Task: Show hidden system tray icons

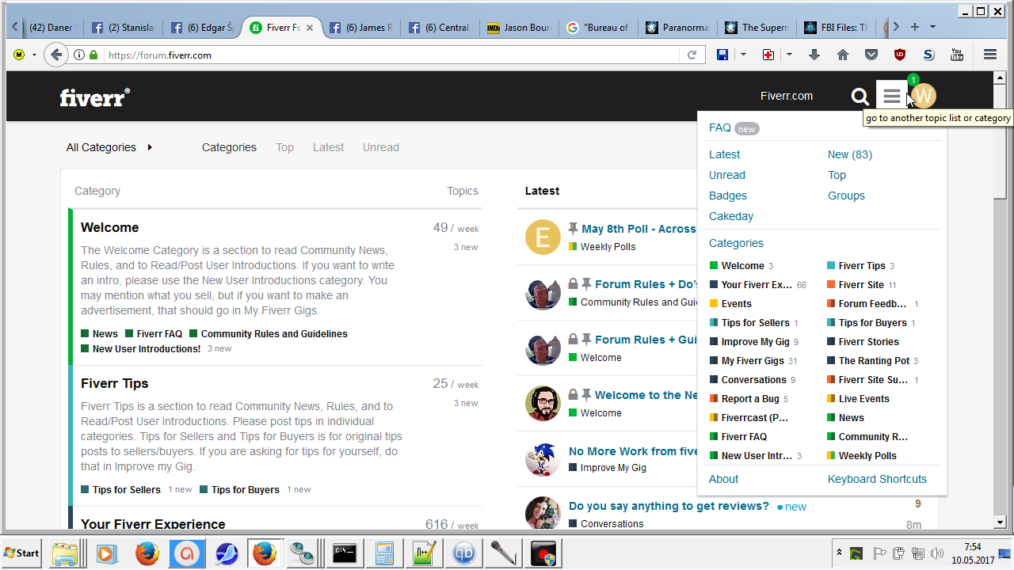Action: (x=839, y=553)
